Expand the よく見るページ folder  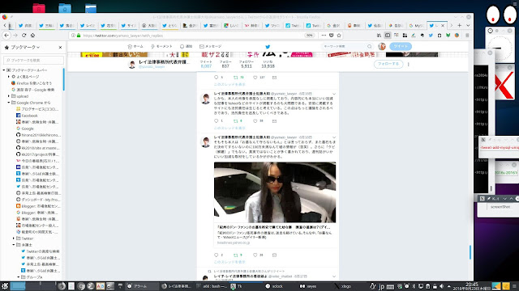[x=9, y=77]
